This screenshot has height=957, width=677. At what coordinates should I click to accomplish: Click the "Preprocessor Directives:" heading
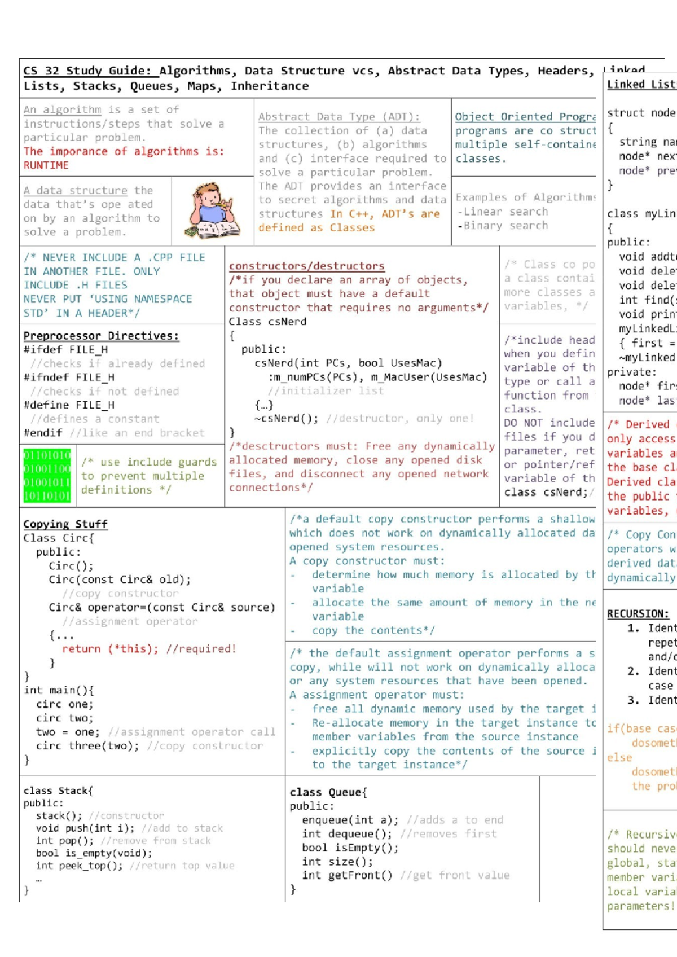click(101, 336)
